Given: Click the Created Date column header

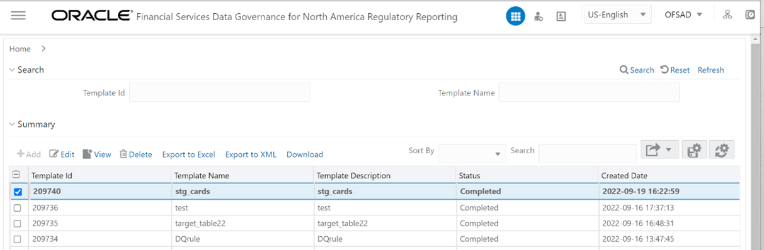Looking at the screenshot, I should tap(669, 175).
